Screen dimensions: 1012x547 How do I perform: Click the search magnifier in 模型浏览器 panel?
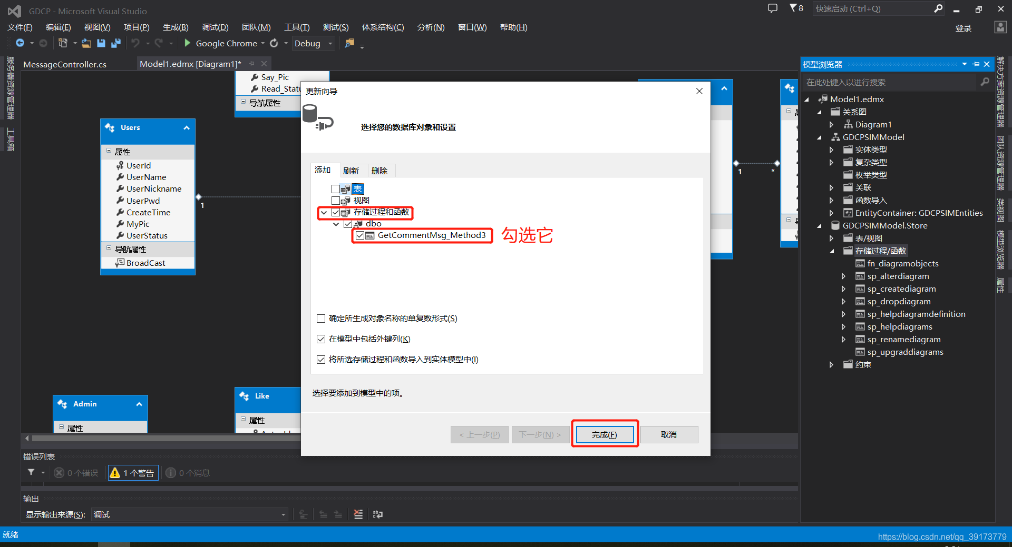(x=985, y=82)
